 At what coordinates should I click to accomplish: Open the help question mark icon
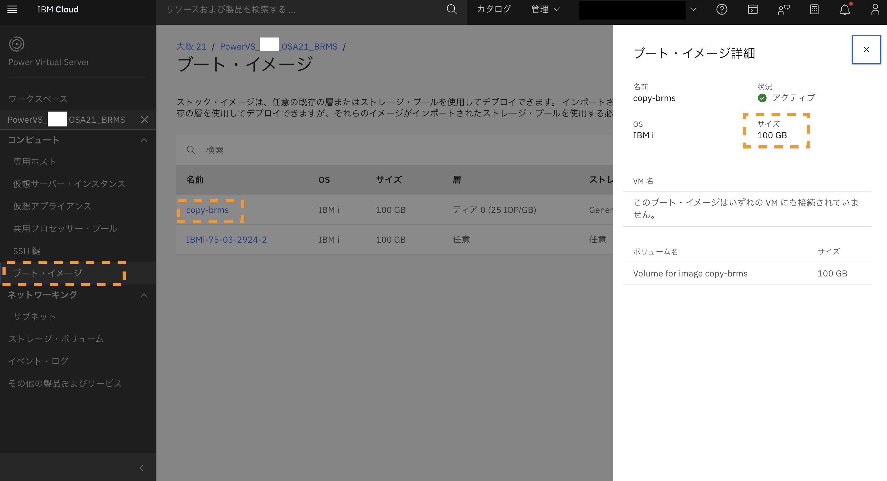pos(722,9)
